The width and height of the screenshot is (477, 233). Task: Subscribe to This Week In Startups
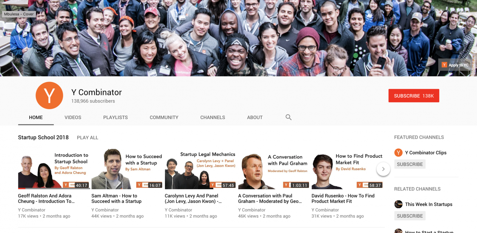pos(410,216)
